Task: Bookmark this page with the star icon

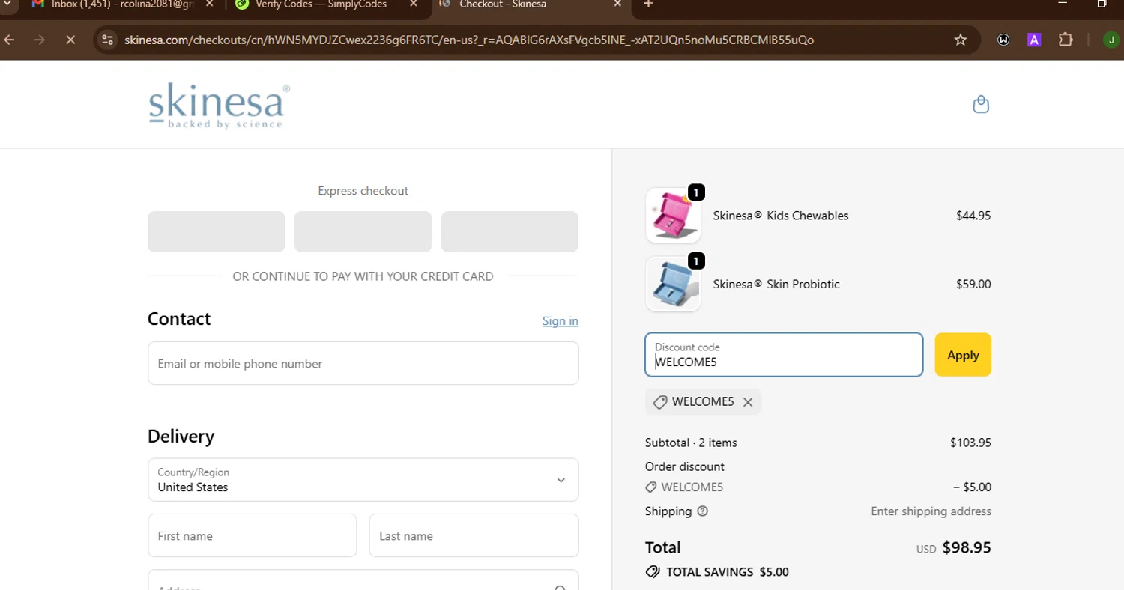Action: [x=961, y=40]
